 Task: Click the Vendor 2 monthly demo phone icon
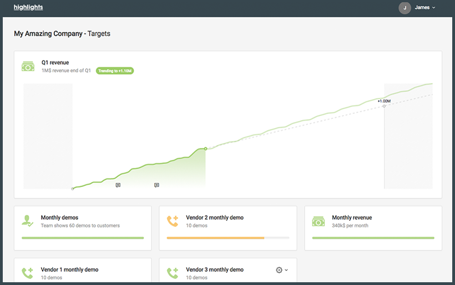(173, 221)
